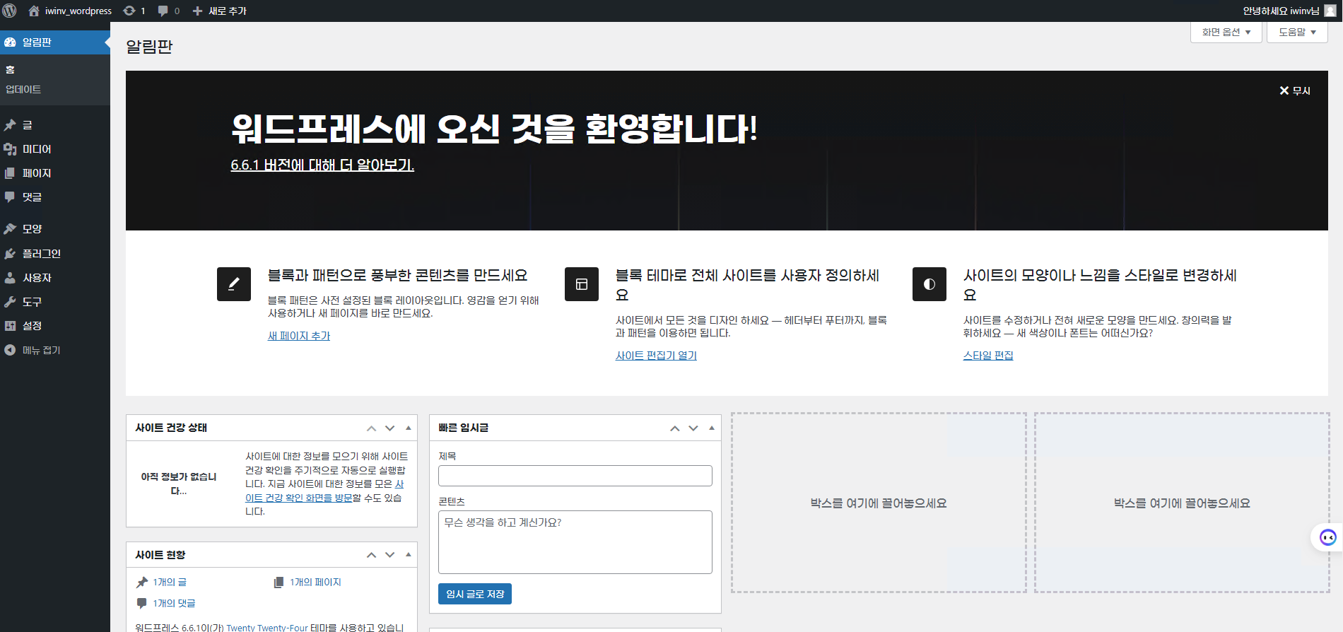Click the 글 pushpin icon

point(10,125)
